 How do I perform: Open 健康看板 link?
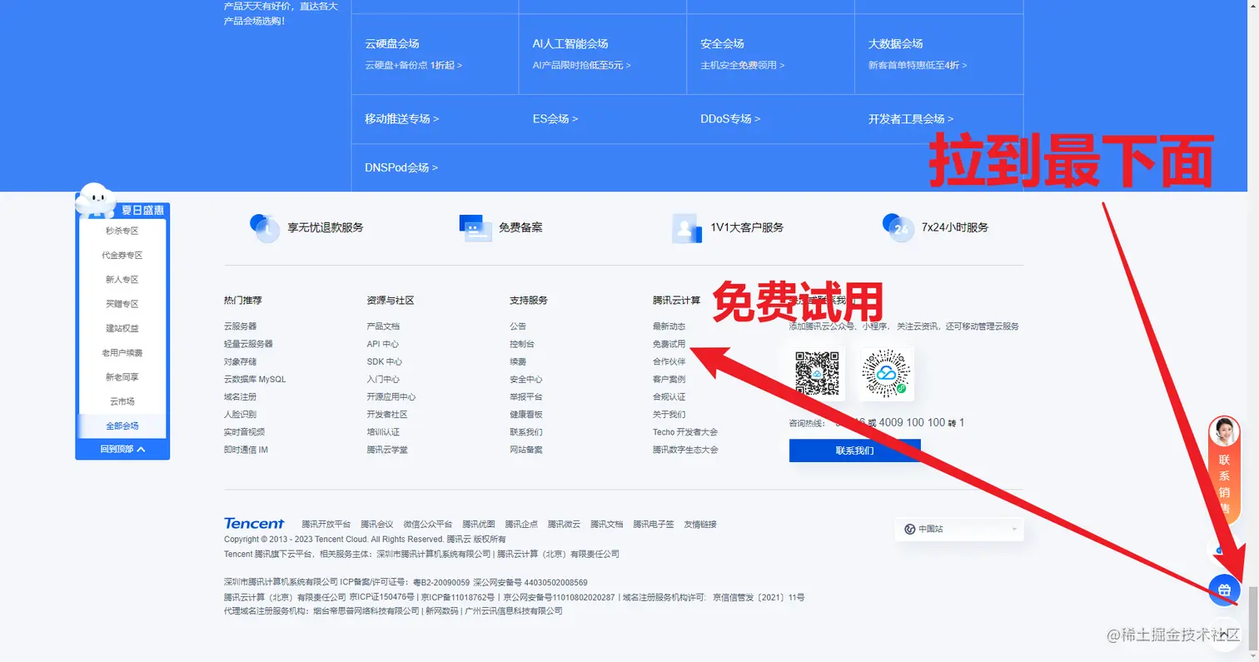tap(526, 415)
